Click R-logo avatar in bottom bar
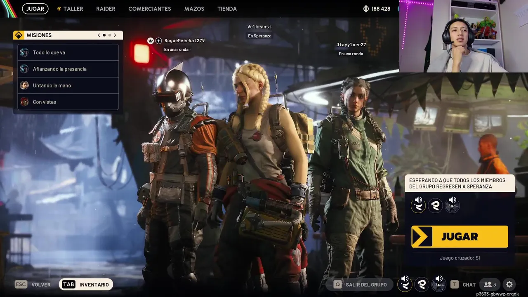This screenshot has width=528, height=297. coord(422,284)
